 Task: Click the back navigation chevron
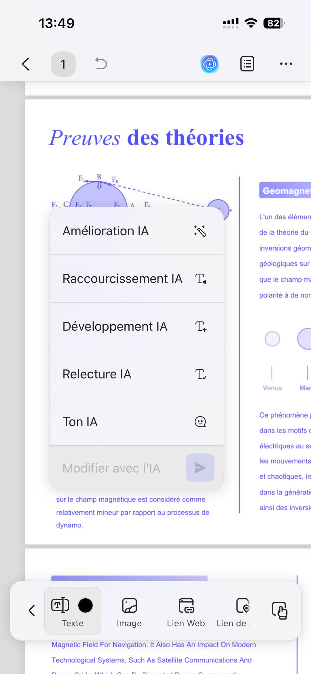click(x=26, y=64)
